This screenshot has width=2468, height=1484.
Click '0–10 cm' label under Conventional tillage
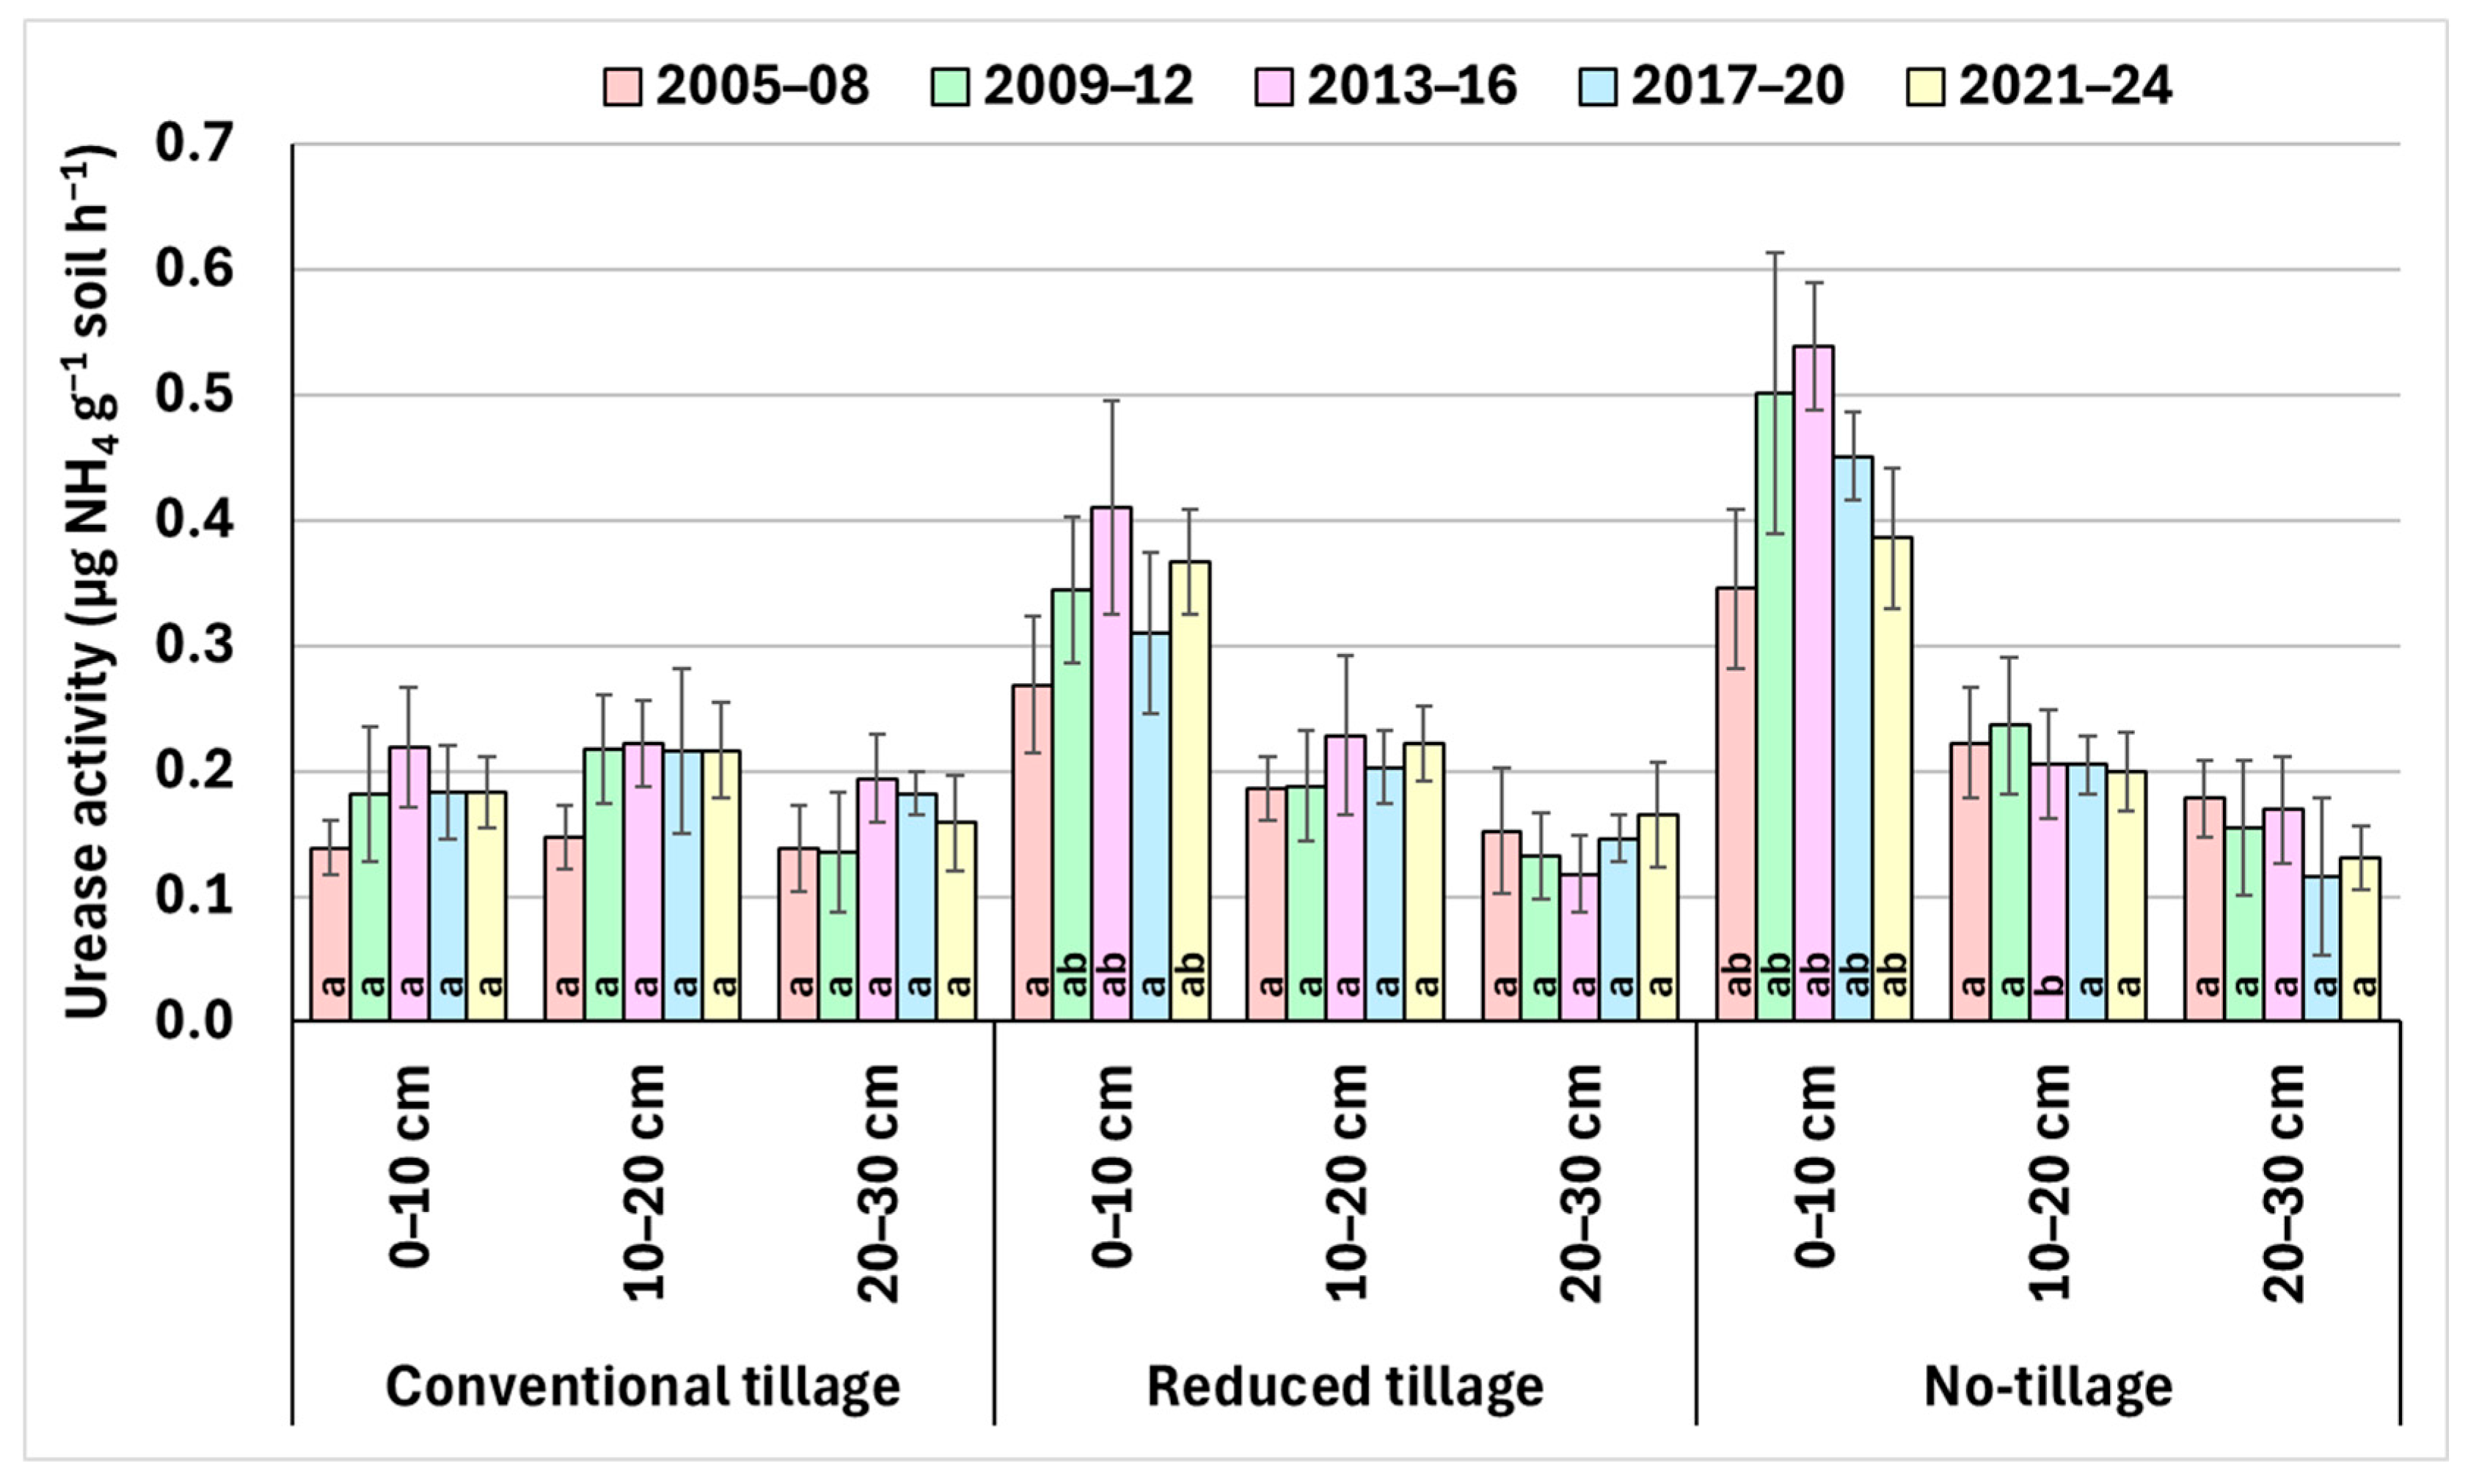pos(409,1166)
